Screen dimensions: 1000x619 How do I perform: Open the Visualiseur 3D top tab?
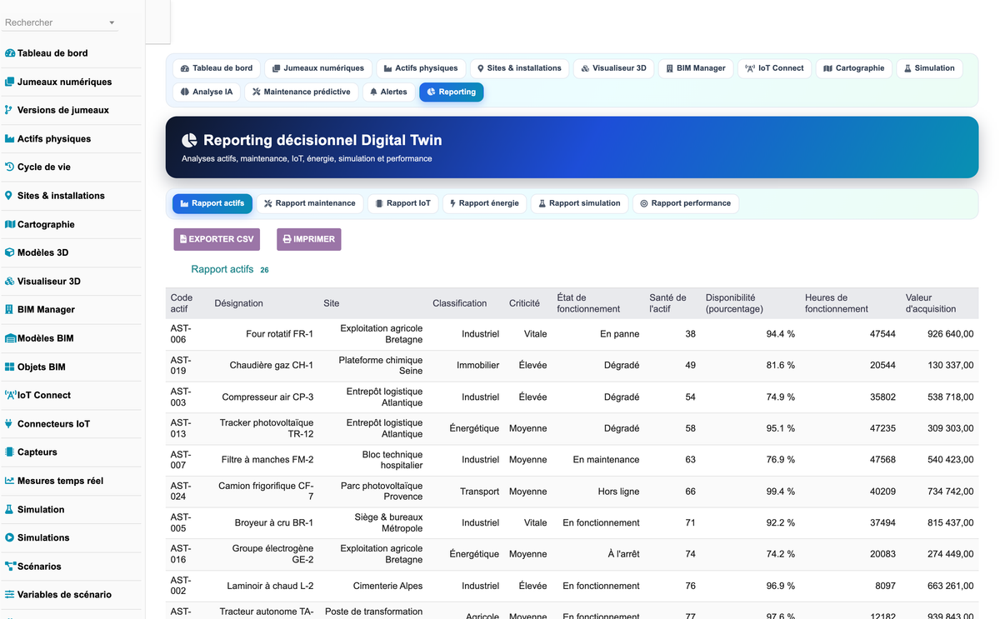pos(613,68)
